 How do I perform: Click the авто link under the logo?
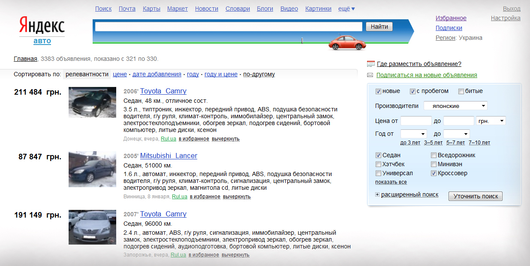(x=42, y=41)
